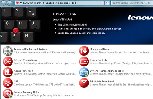
Task: Open the Airbag Protection icon
Action: tap(8, 72)
